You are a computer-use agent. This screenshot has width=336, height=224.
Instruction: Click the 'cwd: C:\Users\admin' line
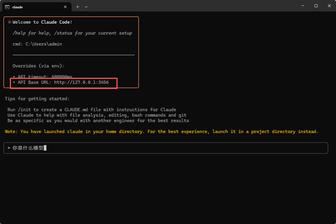tap(37, 44)
